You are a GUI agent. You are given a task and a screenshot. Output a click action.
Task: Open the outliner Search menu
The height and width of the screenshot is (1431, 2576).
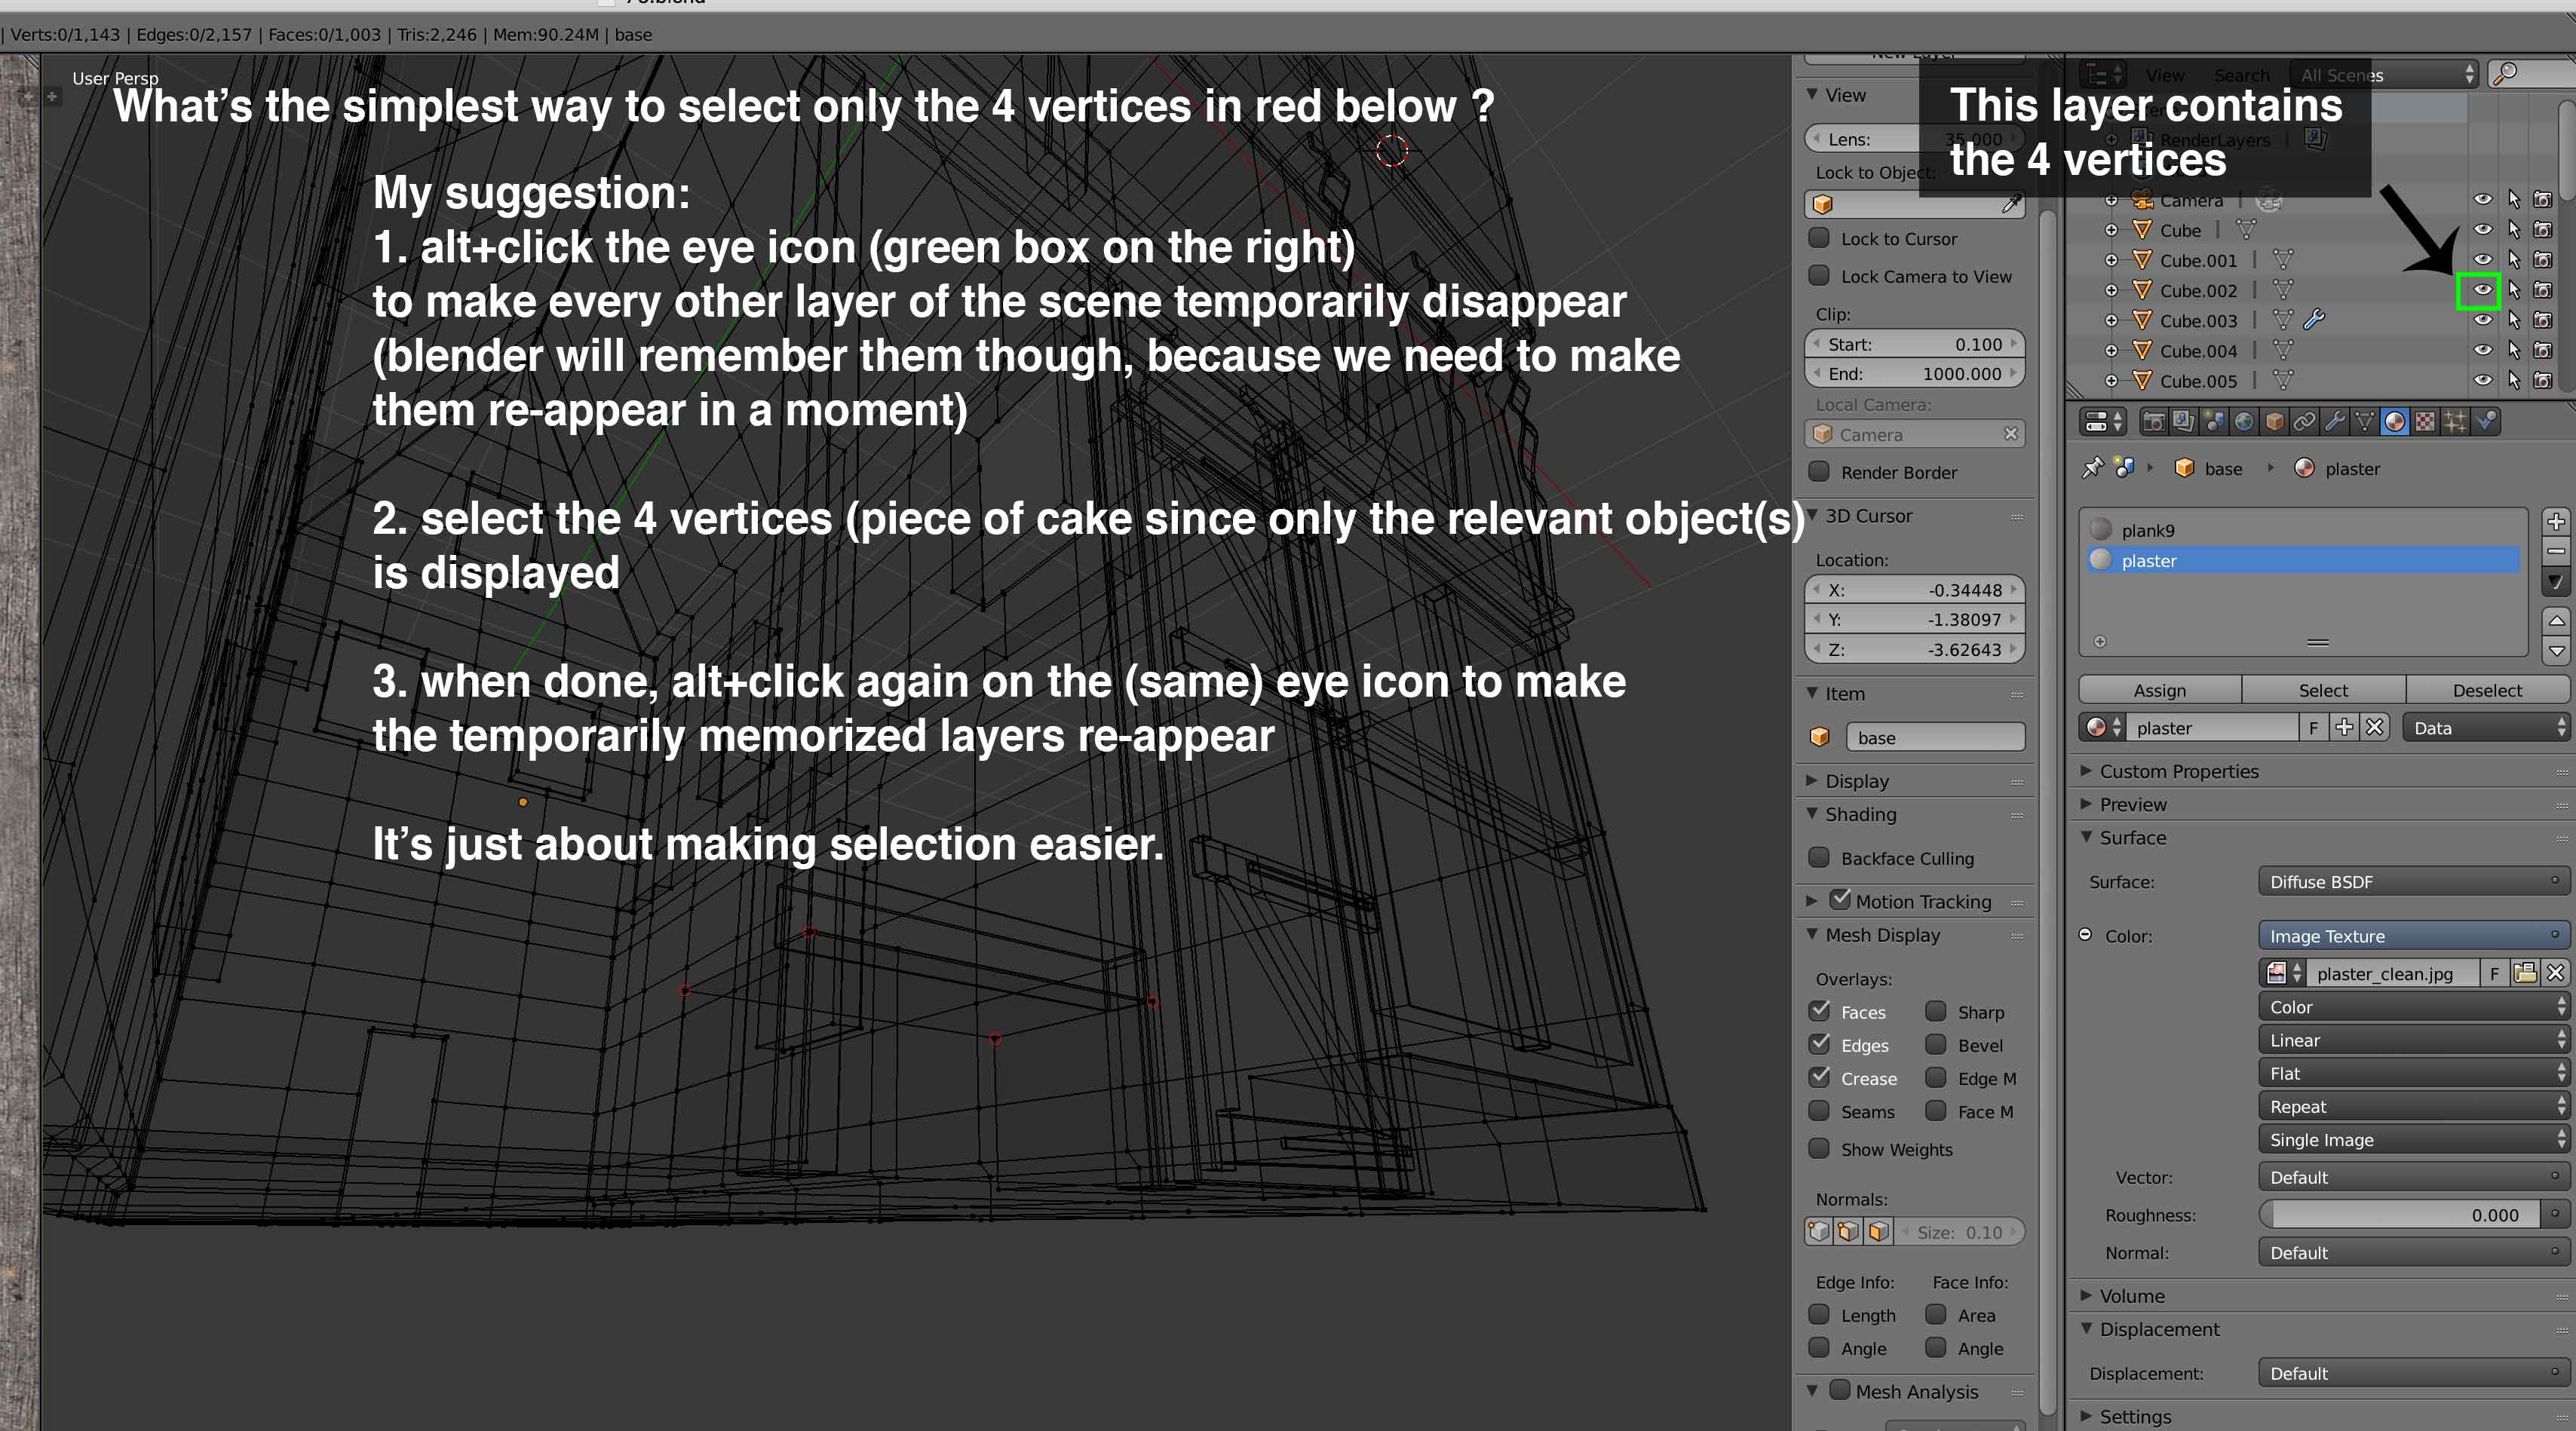tap(2241, 75)
